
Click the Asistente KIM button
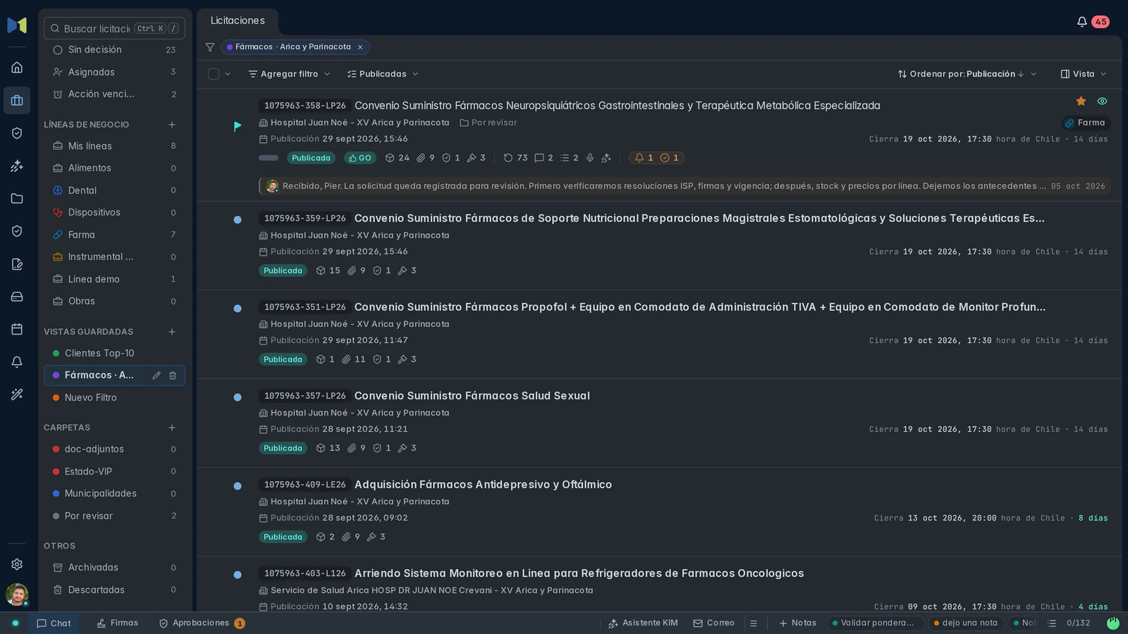coord(643,623)
